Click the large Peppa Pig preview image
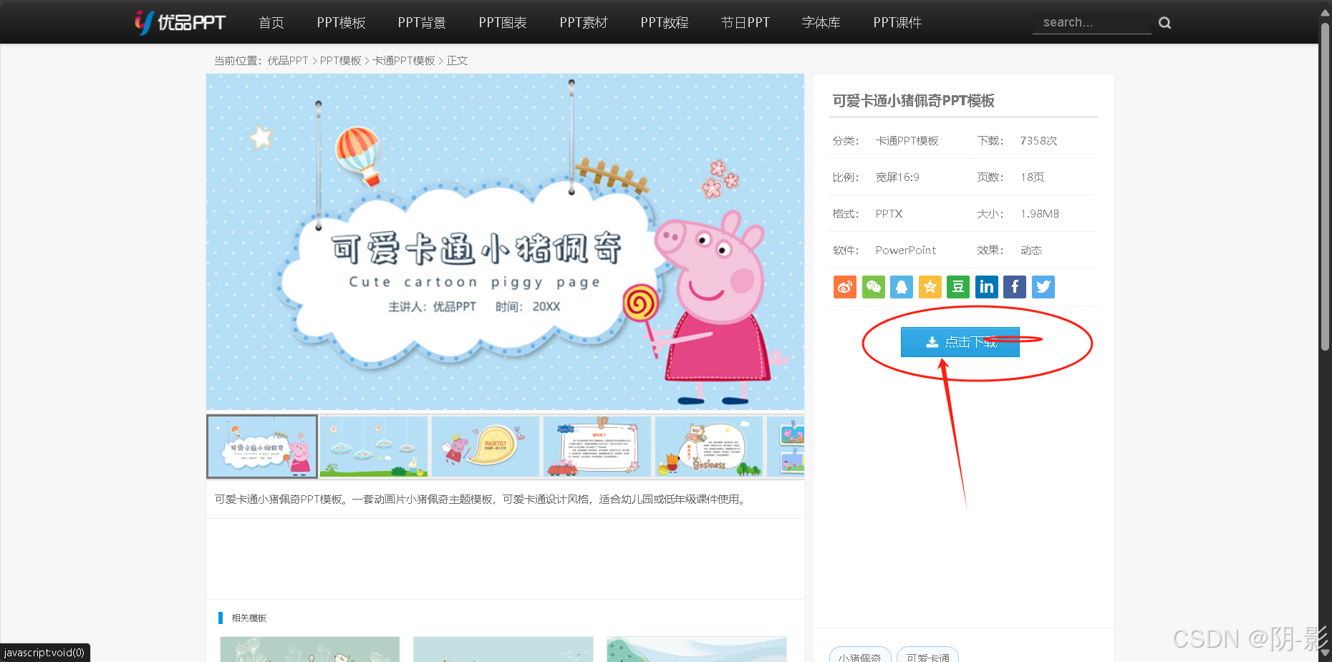The height and width of the screenshot is (662, 1332). click(505, 242)
